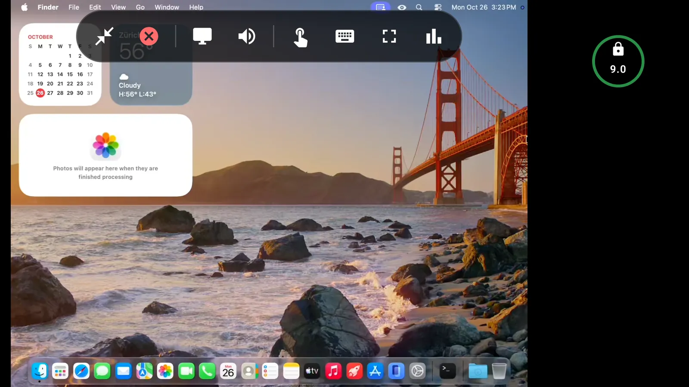The height and width of the screenshot is (387, 689).
Task: Open the Window menu
Action: click(167, 7)
